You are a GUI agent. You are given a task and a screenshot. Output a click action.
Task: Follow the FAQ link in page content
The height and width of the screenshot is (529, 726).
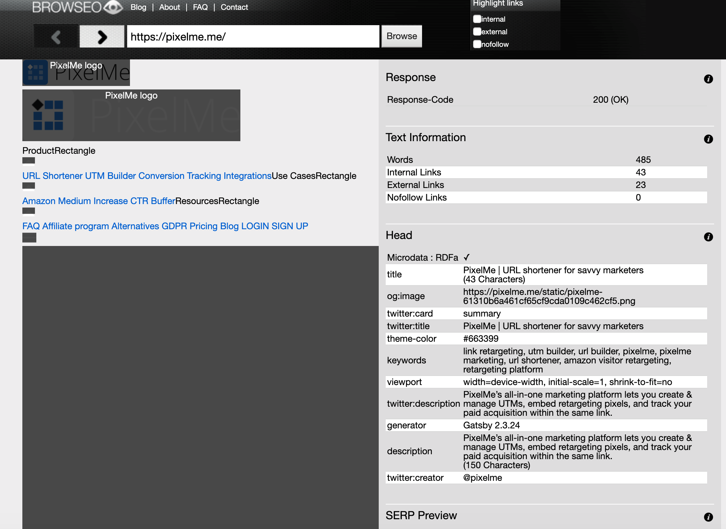pos(31,226)
